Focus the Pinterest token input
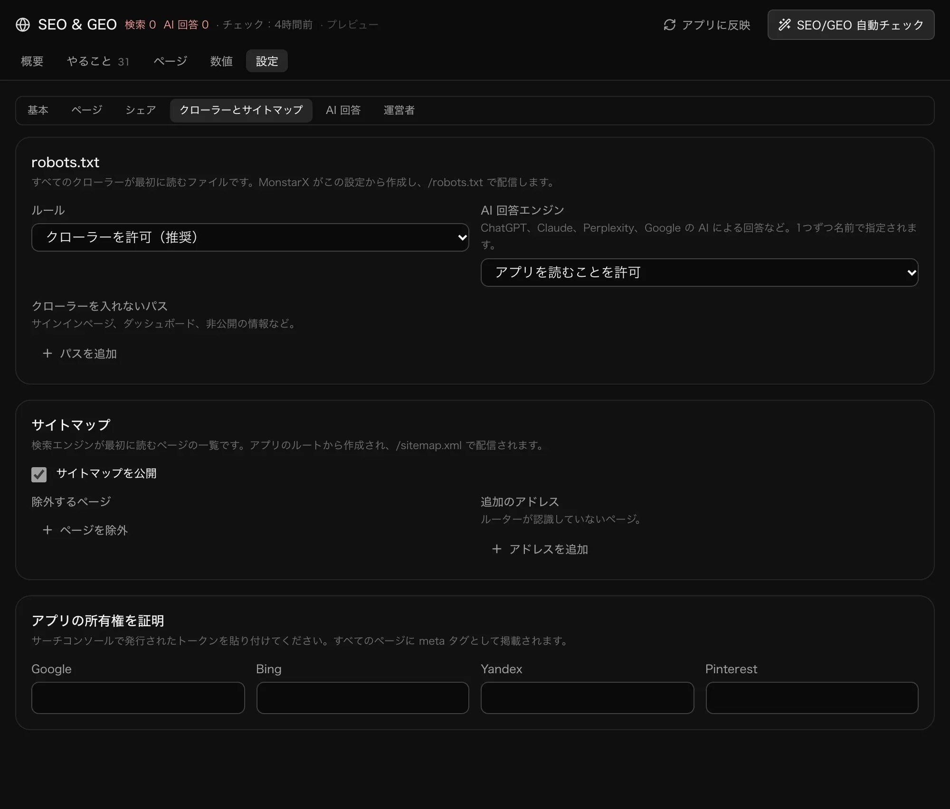 coord(812,698)
